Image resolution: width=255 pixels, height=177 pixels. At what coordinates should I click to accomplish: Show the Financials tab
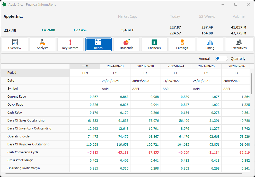(x=154, y=44)
